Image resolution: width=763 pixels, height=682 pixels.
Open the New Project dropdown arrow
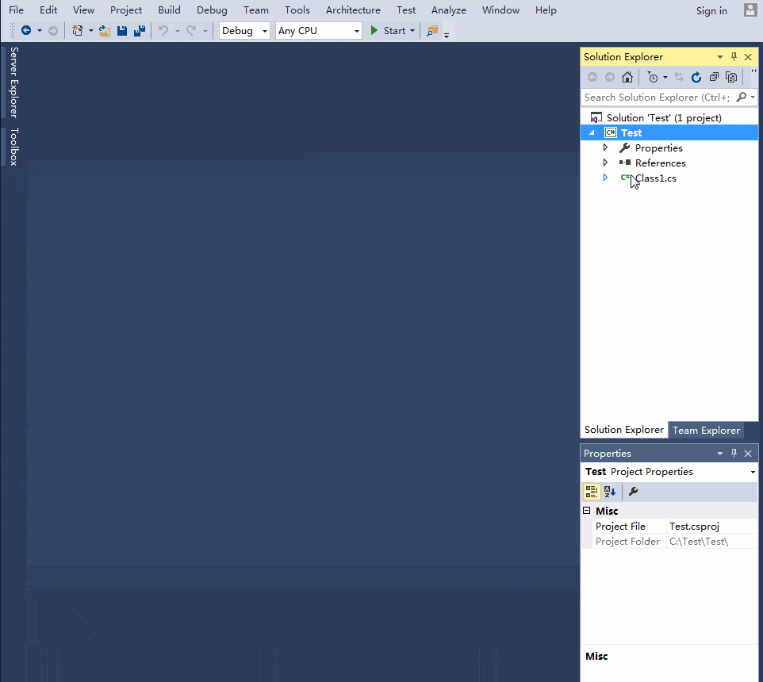91,31
